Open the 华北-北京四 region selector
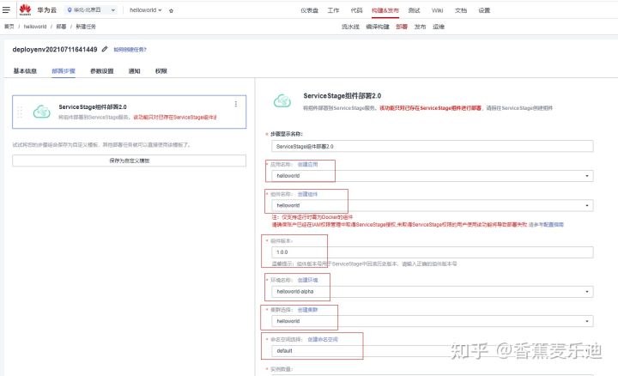The width and height of the screenshot is (618, 376). [91, 9]
